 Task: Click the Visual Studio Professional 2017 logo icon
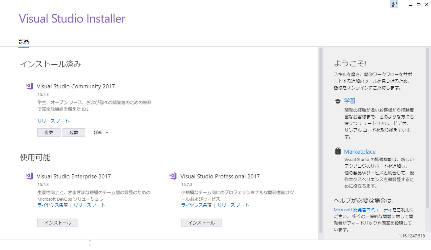[x=173, y=176]
